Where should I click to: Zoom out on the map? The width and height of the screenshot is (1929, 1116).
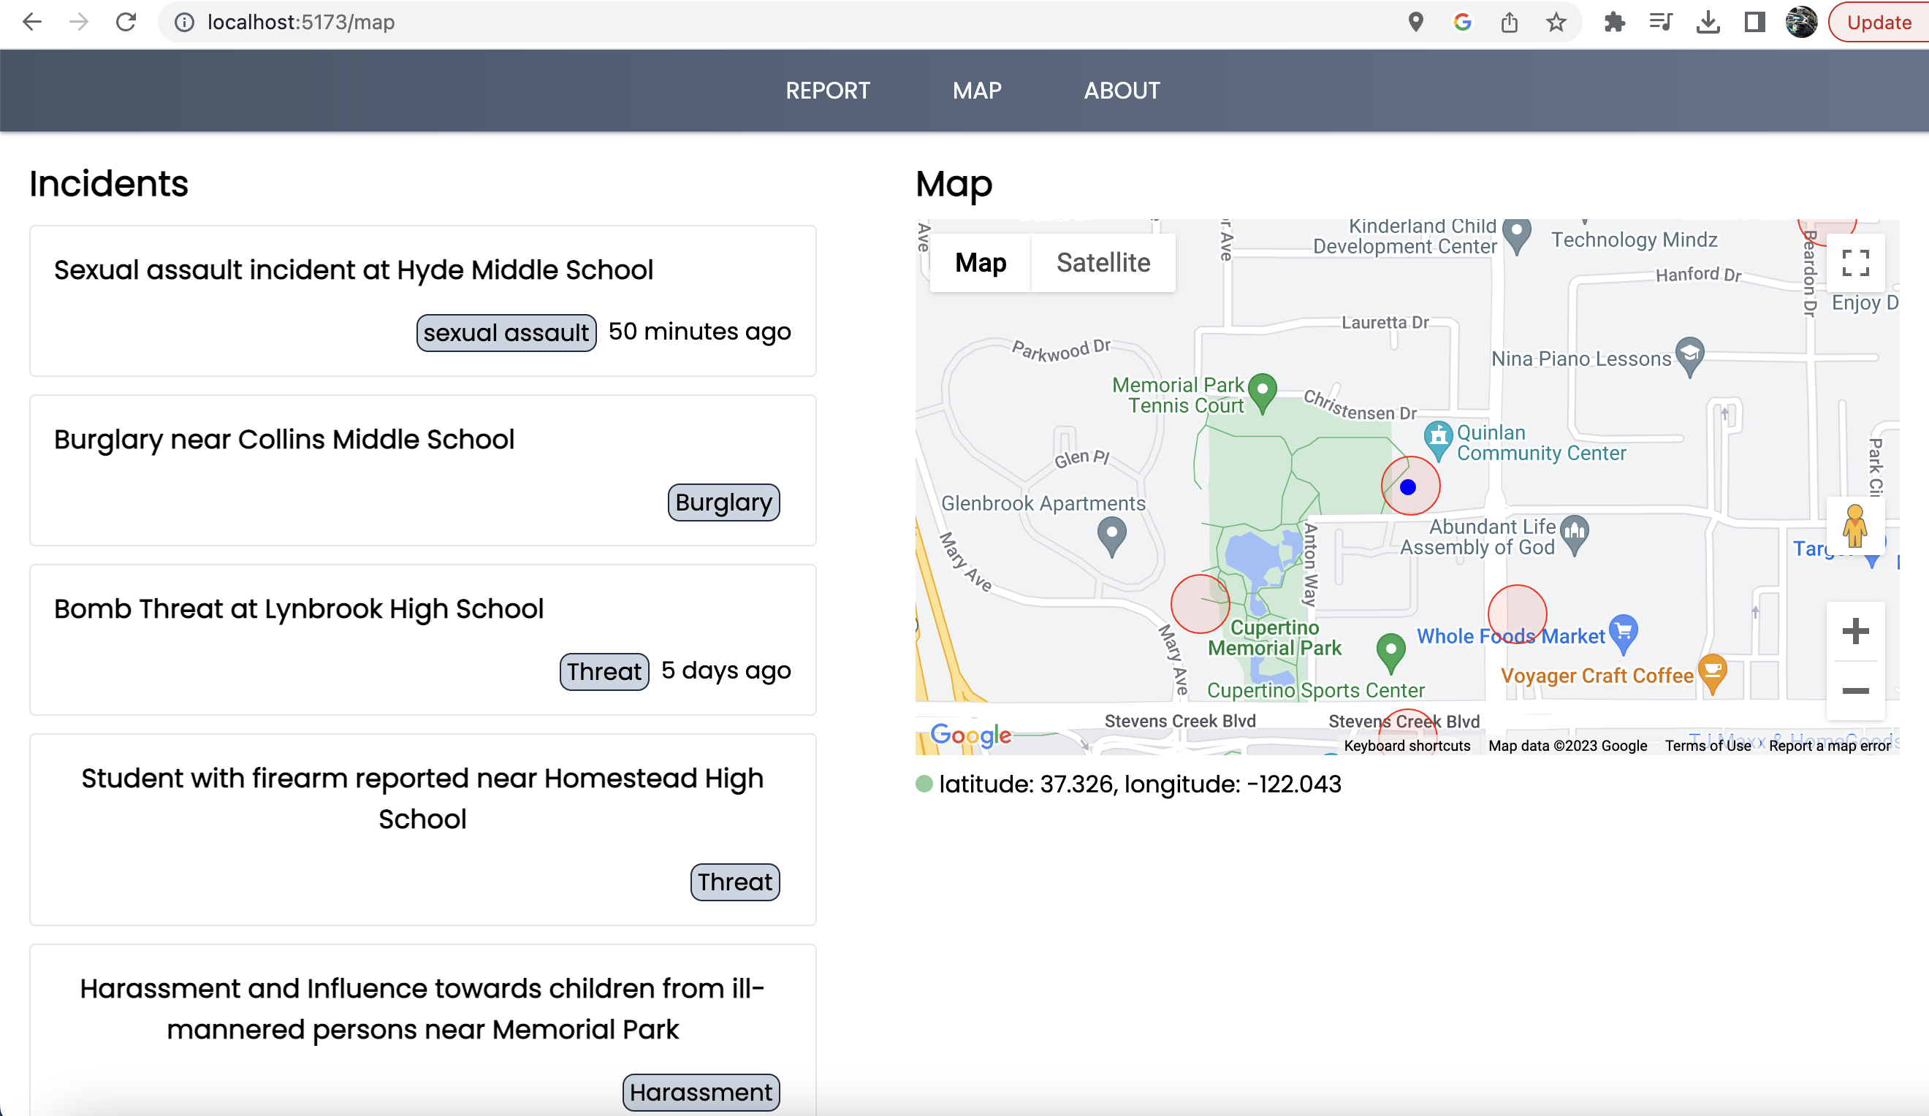[x=1854, y=691]
